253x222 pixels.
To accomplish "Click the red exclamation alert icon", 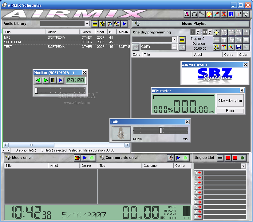I will (x=209, y=14).
